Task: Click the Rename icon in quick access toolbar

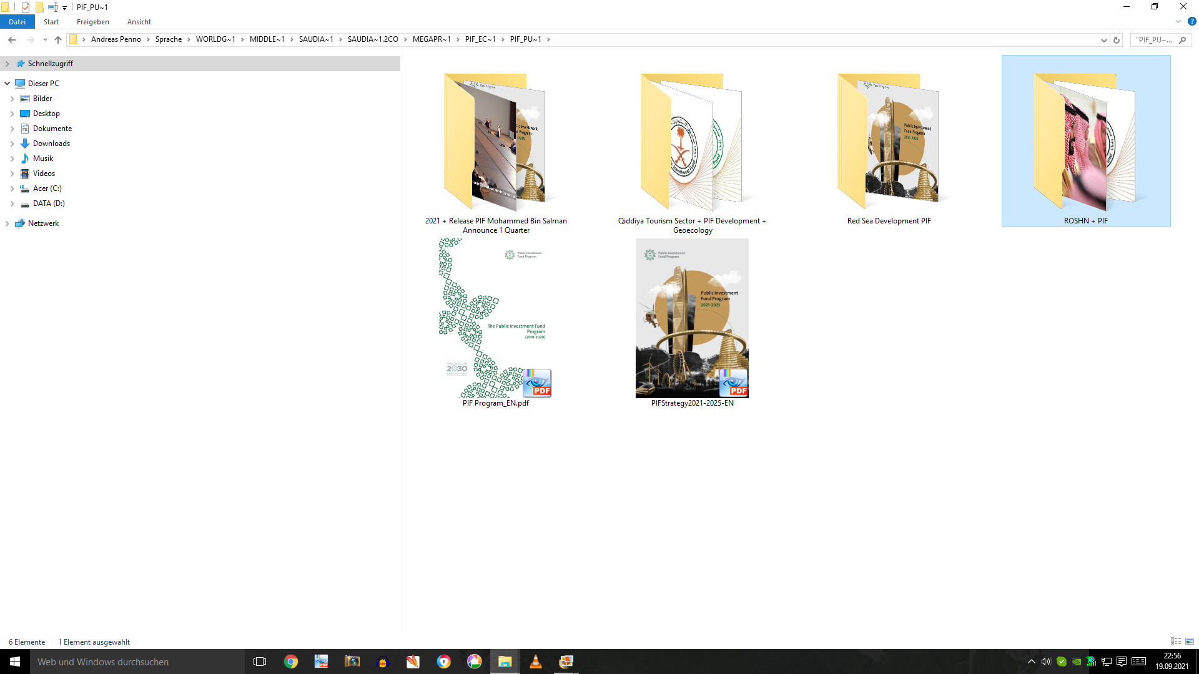Action: click(x=53, y=7)
